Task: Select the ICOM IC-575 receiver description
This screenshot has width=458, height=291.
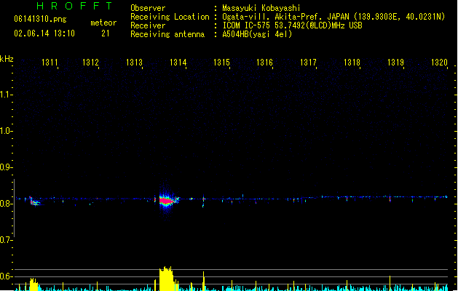Action: (293, 25)
